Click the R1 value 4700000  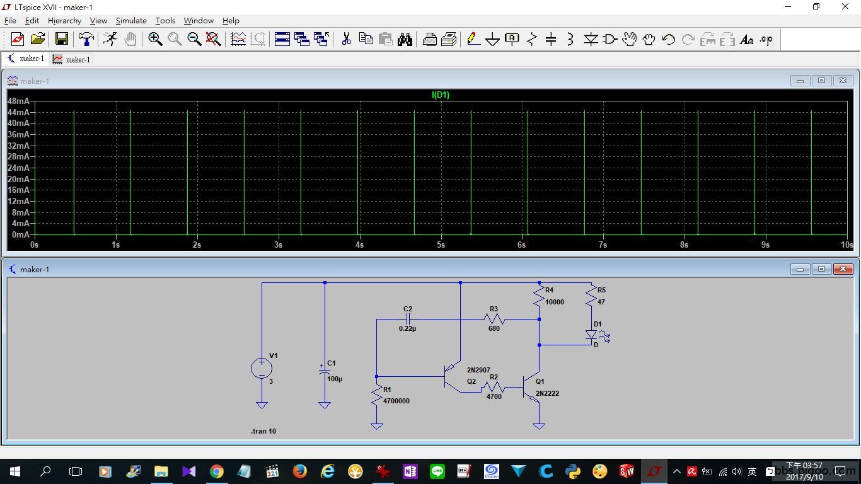pos(396,401)
